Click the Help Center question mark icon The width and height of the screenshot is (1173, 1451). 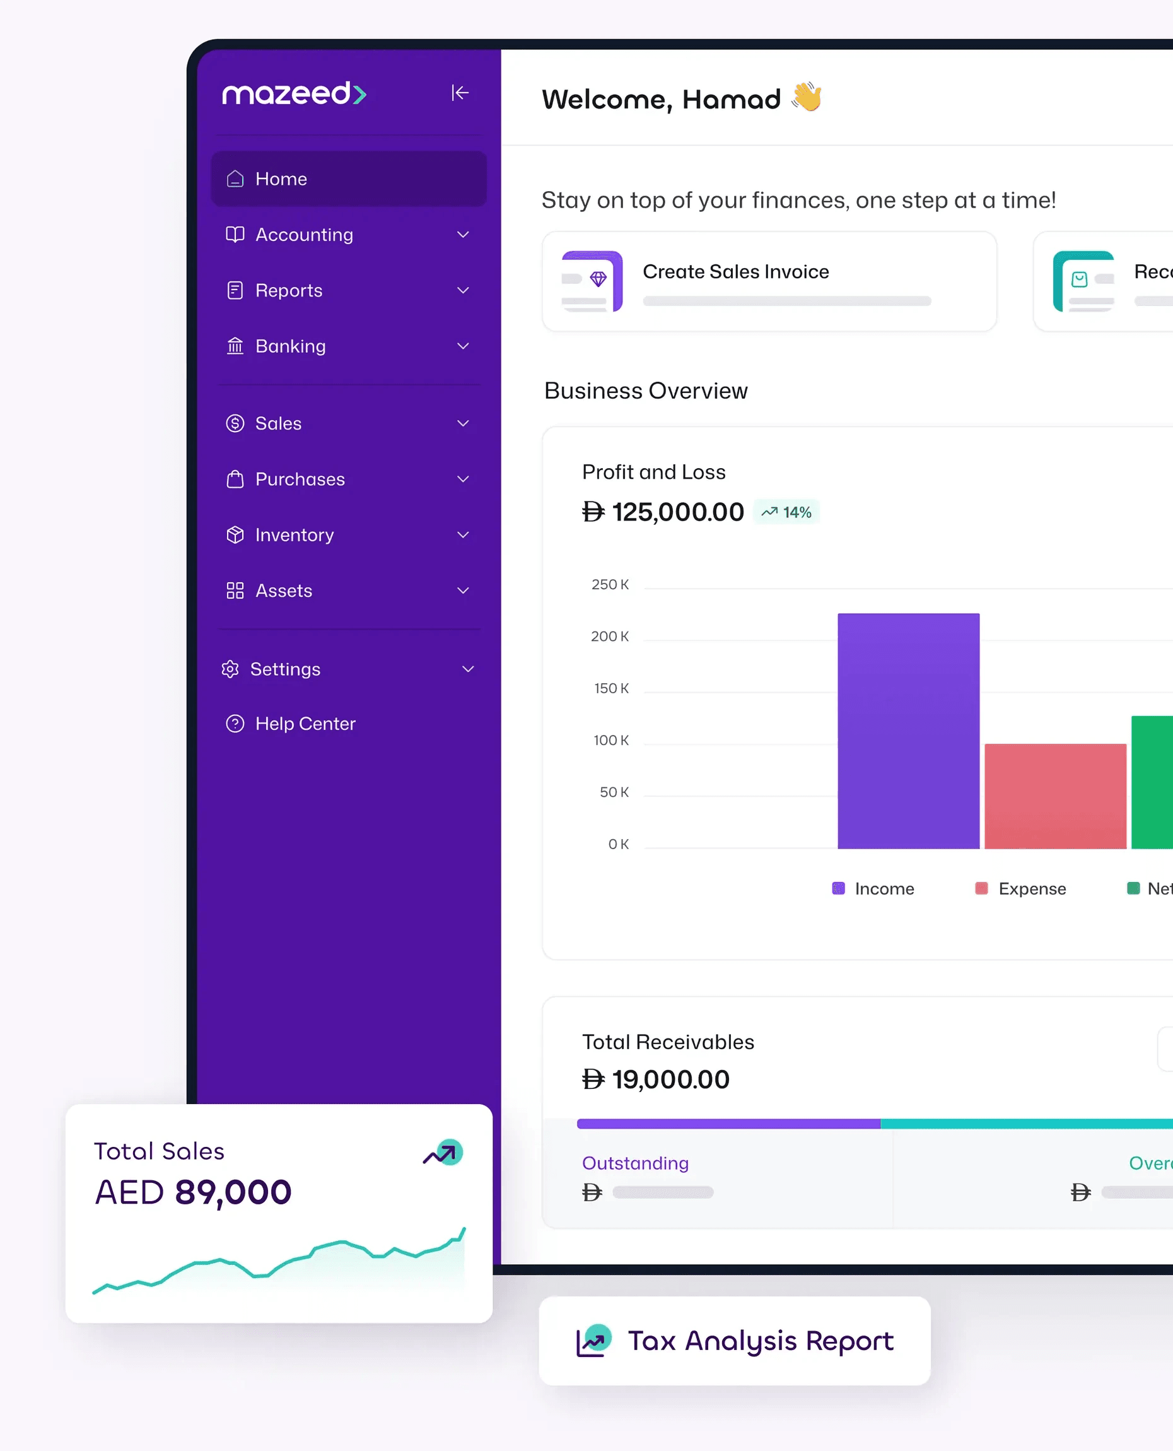click(x=235, y=724)
